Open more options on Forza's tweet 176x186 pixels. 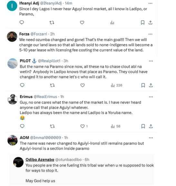(x=151, y=34)
